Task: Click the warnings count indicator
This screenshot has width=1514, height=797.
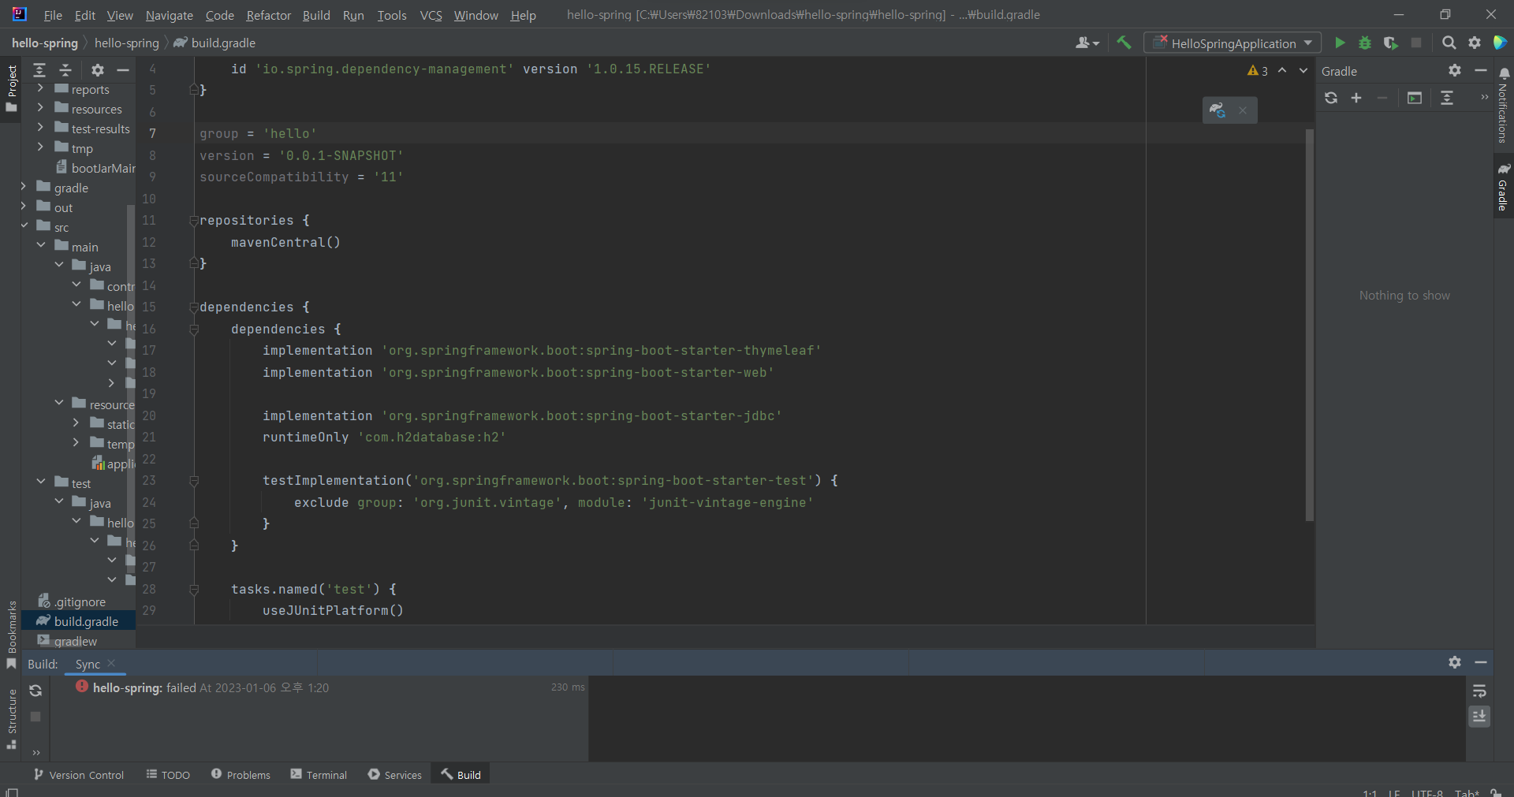Action: pos(1258,70)
